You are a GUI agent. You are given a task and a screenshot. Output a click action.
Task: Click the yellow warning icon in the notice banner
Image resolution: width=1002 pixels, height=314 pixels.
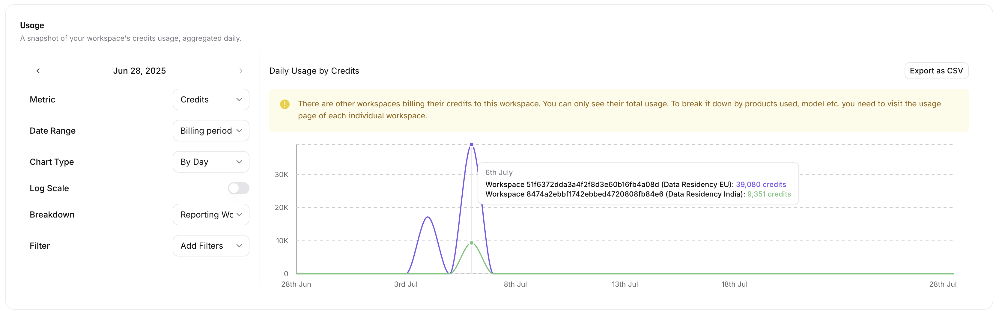click(x=285, y=104)
